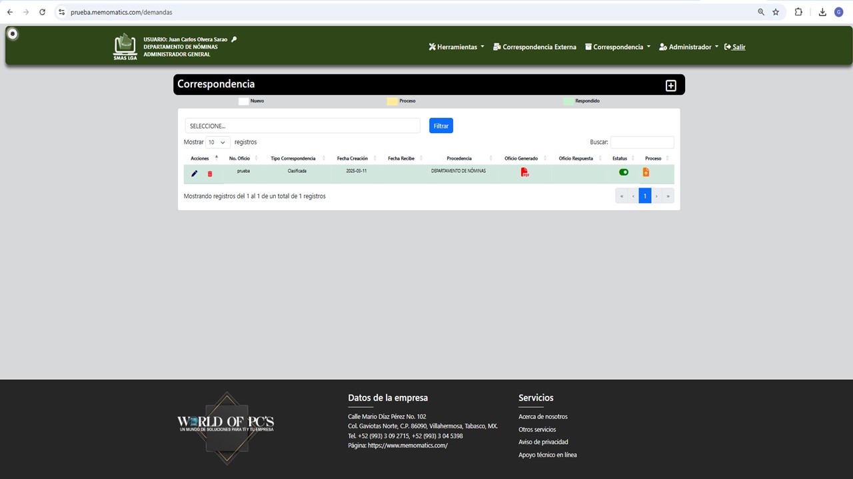Image resolution: width=853 pixels, height=479 pixels.
Task: Open the SELECCIONE filter dropdown
Action: click(303, 126)
